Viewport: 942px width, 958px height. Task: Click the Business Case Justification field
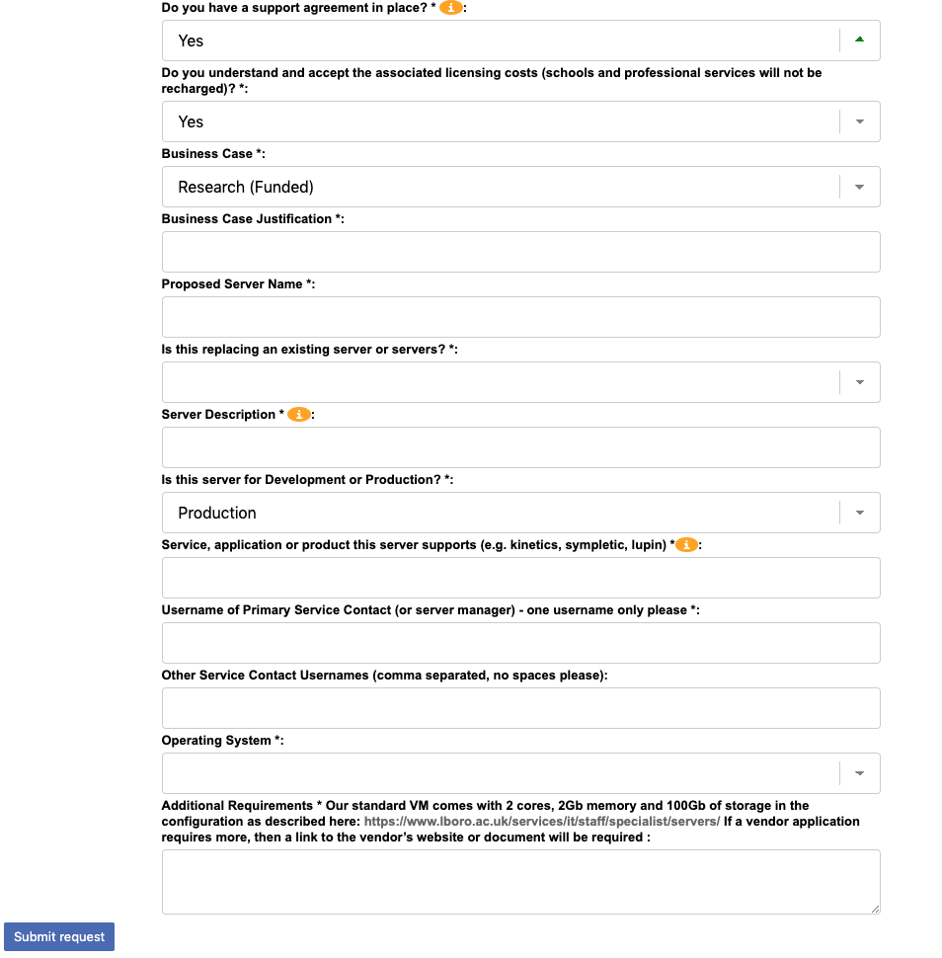pos(520,252)
